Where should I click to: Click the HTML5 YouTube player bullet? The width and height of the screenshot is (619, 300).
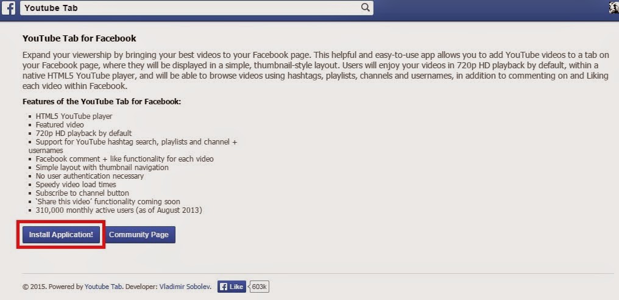pyautogui.click(x=74, y=116)
